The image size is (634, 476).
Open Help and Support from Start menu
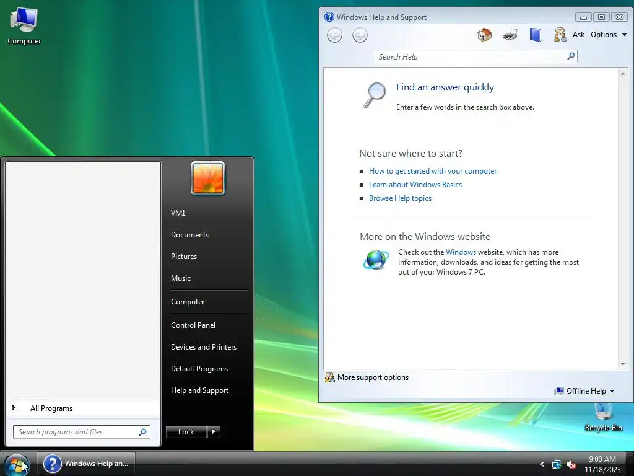click(200, 390)
